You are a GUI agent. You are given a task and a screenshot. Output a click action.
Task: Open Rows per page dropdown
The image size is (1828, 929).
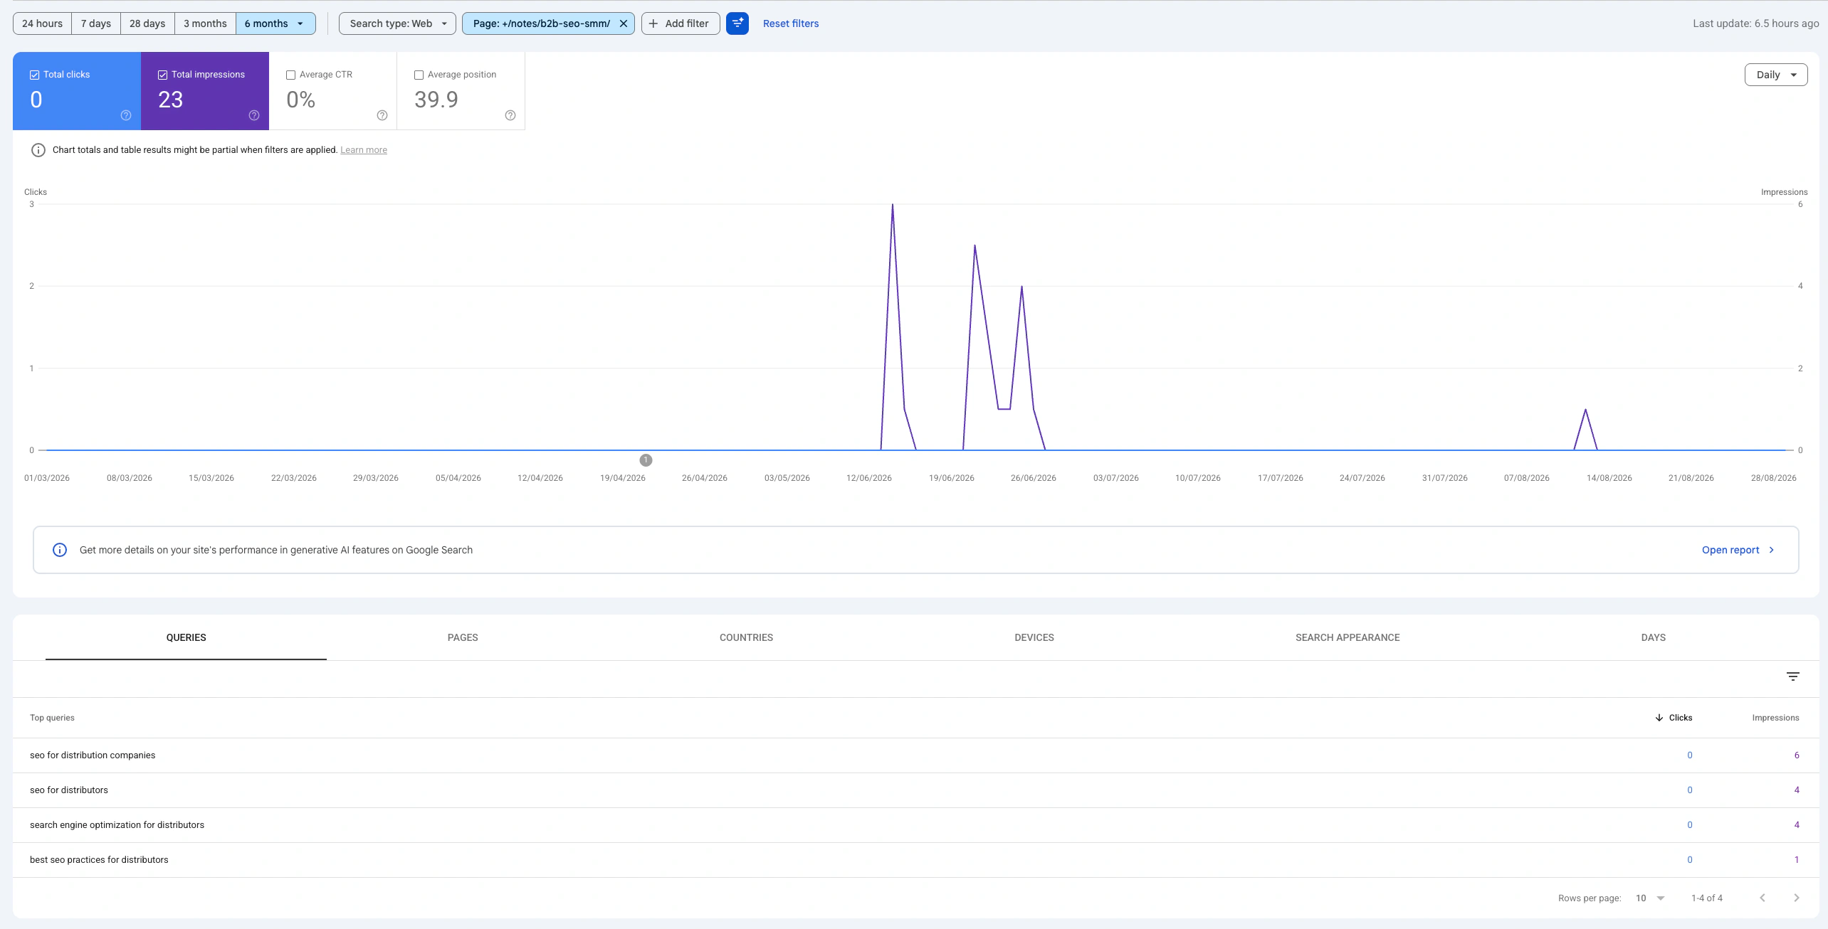click(1651, 898)
